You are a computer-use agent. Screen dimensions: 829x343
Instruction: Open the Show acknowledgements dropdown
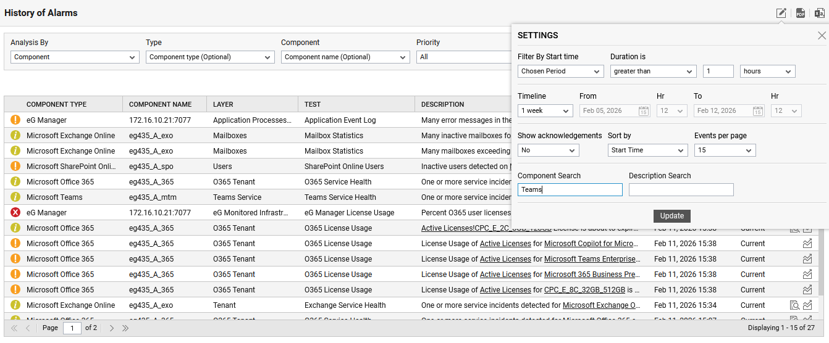click(x=549, y=150)
